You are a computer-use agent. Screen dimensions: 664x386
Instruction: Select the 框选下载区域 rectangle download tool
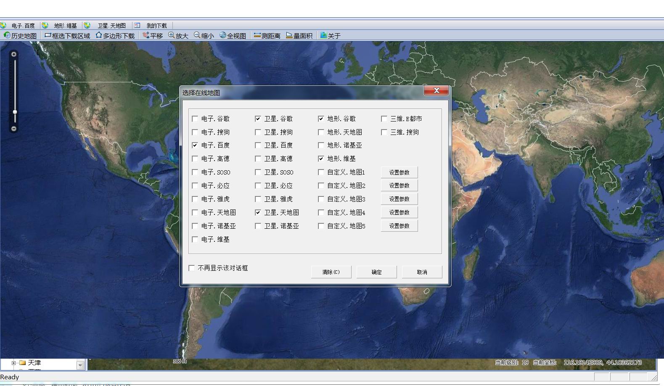coord(67,36)
